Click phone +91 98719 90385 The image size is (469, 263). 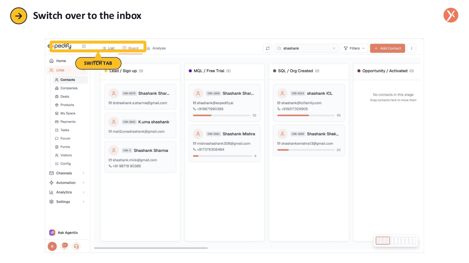127,166
